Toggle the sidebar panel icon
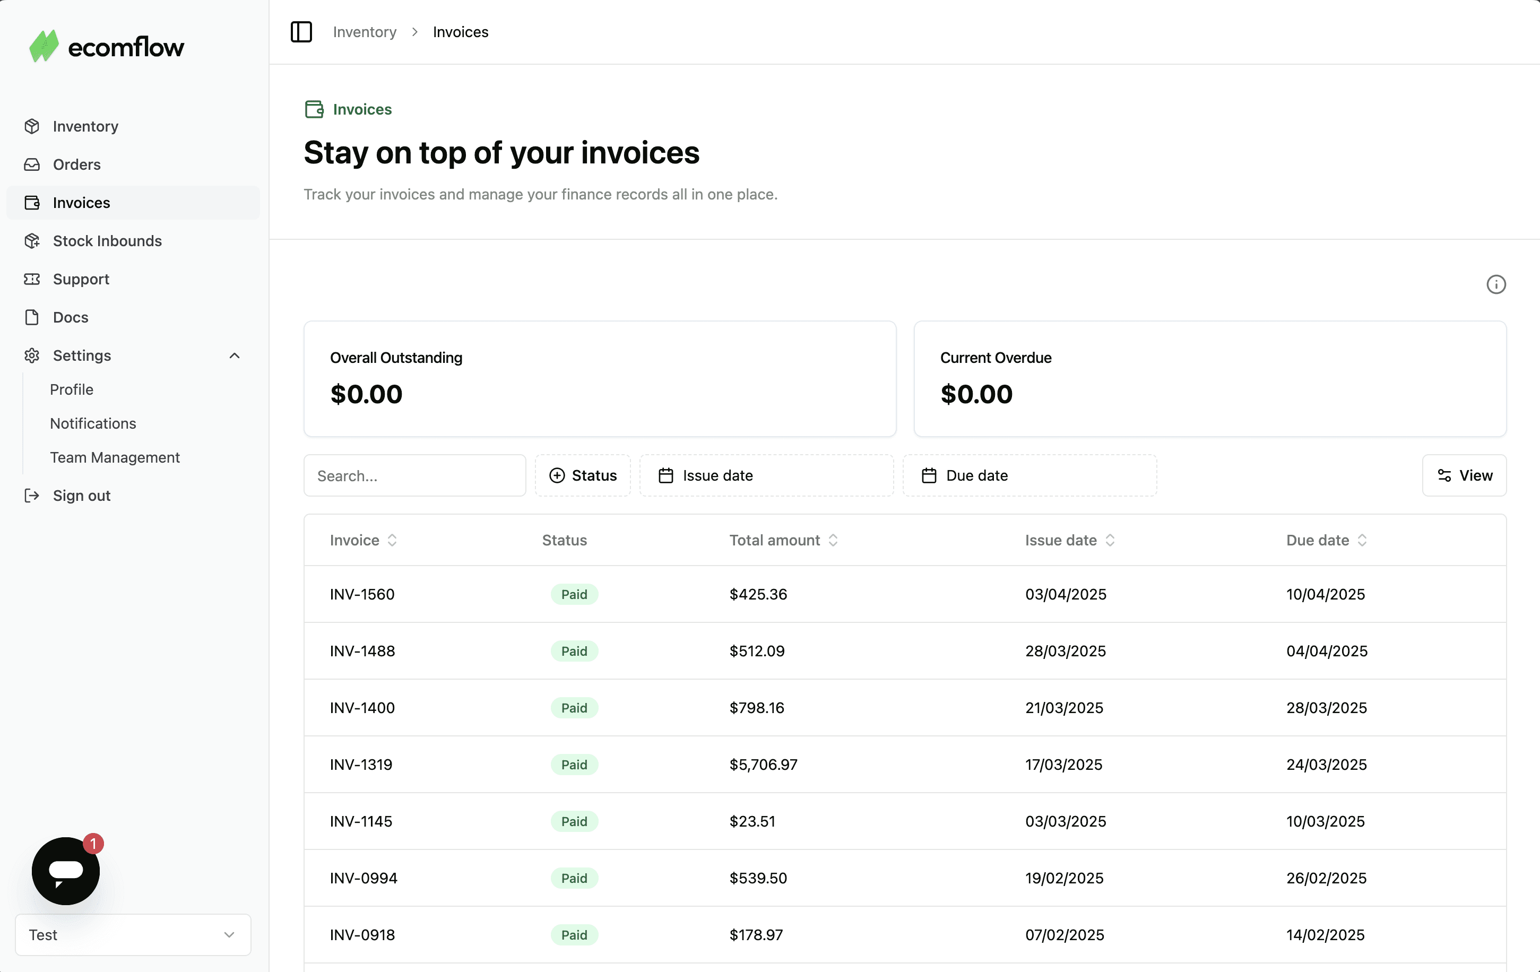Viewport: 1540px width, 972px height. 301,32
